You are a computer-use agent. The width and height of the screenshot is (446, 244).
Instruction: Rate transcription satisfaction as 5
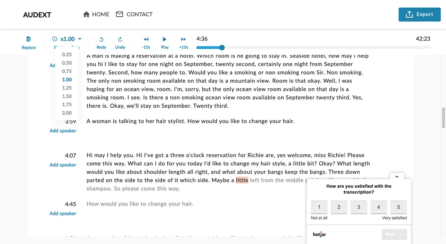[x=398, y=207]
